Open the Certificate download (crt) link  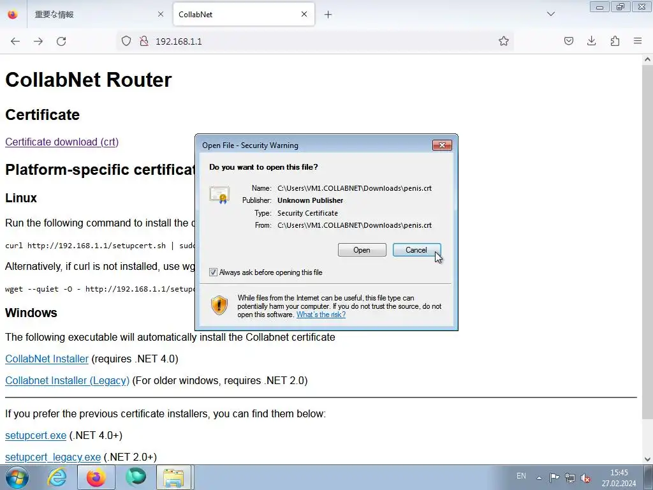pos(62,142)
